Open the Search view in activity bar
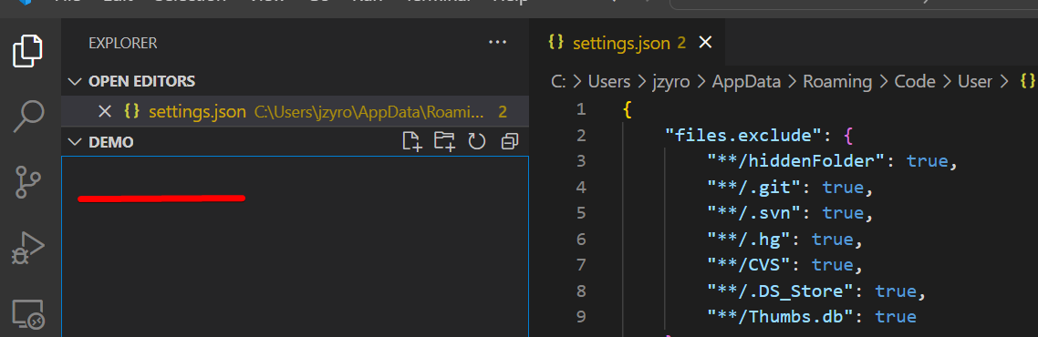 click(28, 117)
